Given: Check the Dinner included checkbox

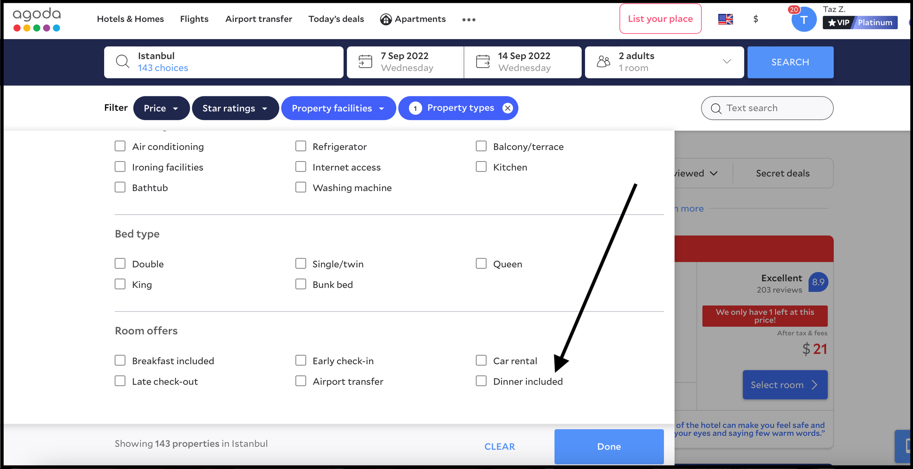Looking at the screenshot, I should coord(481,381).
